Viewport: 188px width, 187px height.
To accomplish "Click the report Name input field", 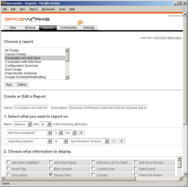I will pyautogui.click(x=31, y=108).
